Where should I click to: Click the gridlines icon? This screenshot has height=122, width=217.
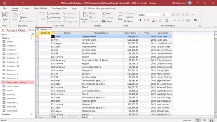click(188, 20)
